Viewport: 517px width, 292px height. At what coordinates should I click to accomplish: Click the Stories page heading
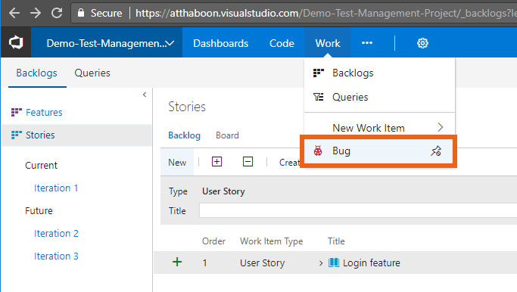(187, 107)
